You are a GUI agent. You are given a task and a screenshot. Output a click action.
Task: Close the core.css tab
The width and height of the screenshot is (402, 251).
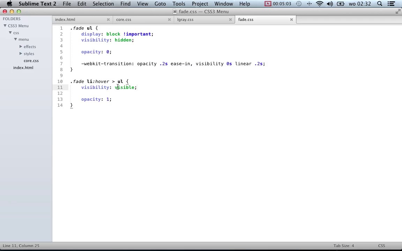click(169, 20)
